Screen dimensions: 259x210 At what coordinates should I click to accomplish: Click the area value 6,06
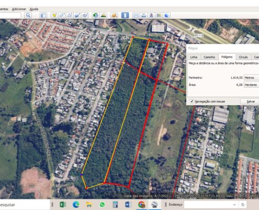pos(239,85)
